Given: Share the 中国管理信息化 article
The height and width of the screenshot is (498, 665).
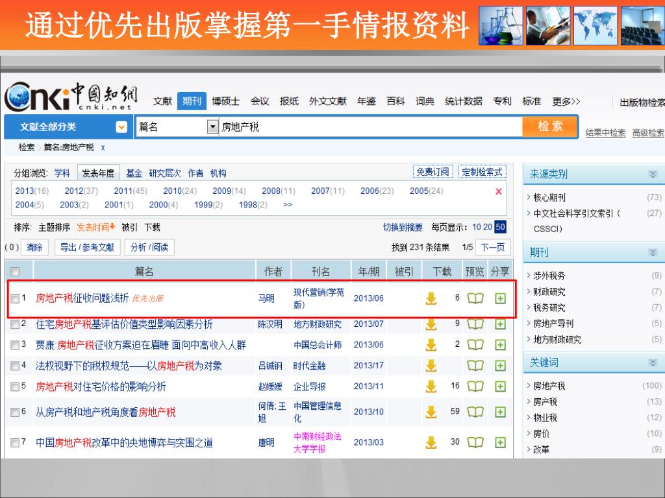Looking at the screenshot, I should [501, 412].
